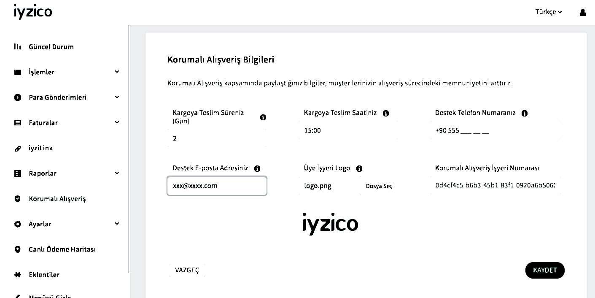Click the iyziLink chain icon
This screenshot has width=595, height=298.
(18, 148)
